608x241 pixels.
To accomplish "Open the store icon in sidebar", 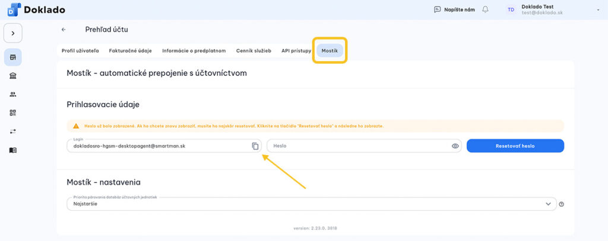I will pyautogui.click(x=13, y=57).
